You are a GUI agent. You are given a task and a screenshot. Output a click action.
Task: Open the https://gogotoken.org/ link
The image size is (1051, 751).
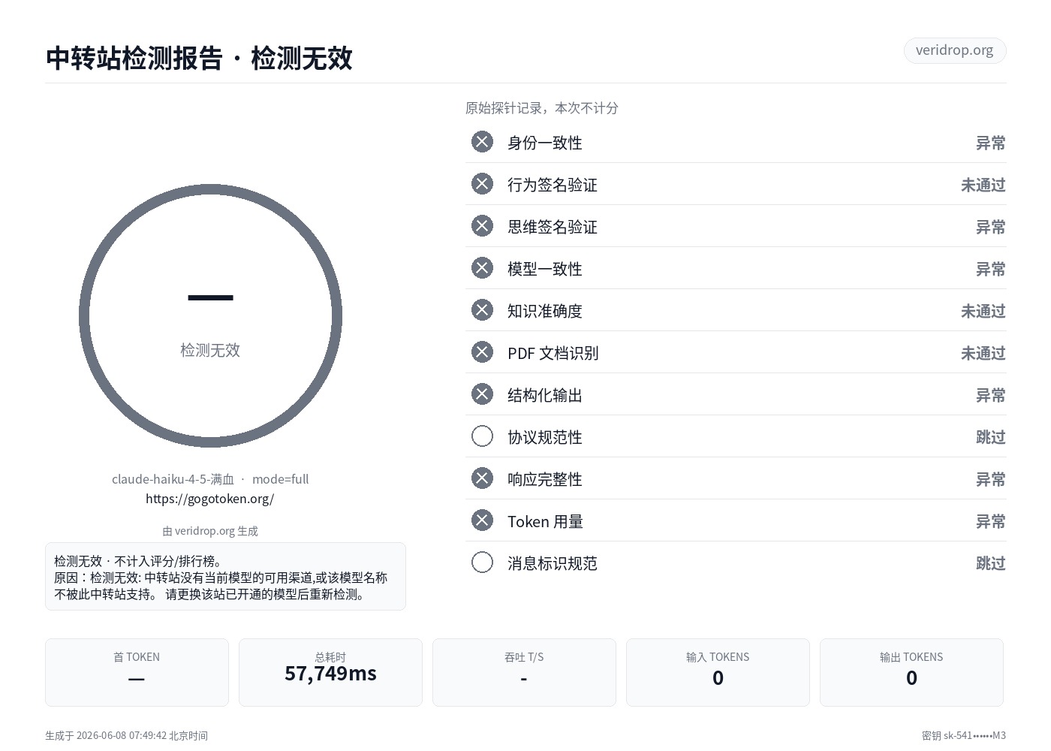(210, 499)
